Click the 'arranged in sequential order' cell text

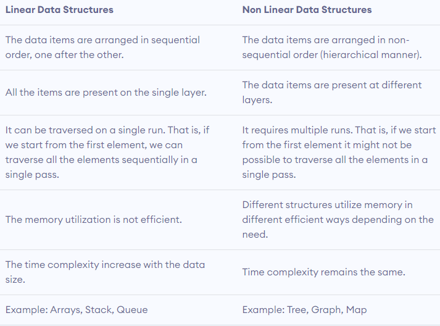pos(102,47)
